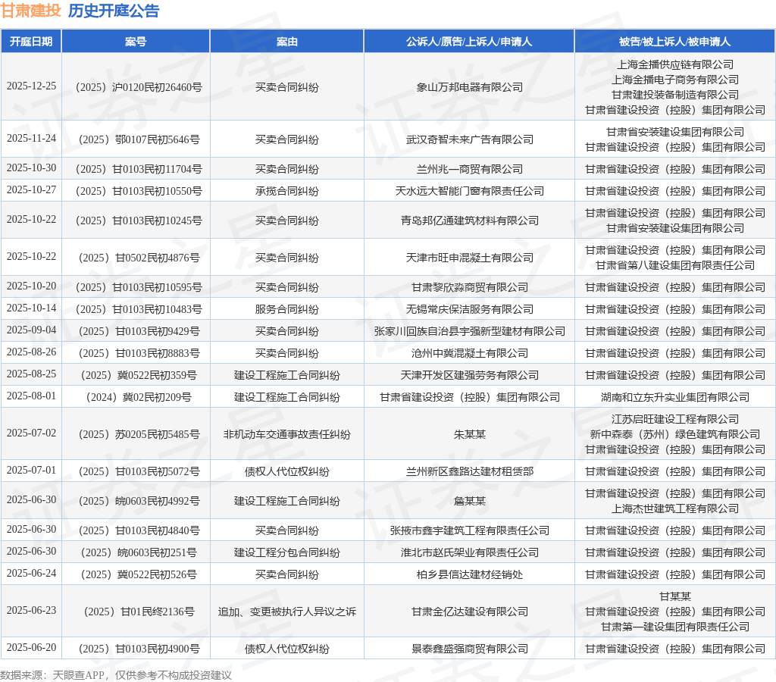Click plaintiff 朱某某
The image size is (776, 682).
pyautogui.click(x=470, y=434)
